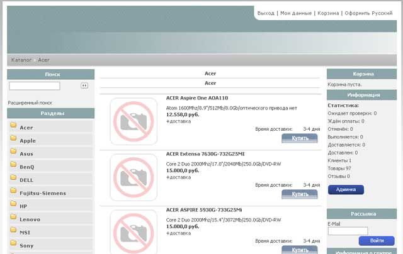Click the folder icon next to DELL
The image size is (403, 254).
pyautogui.click(x=13, y=177)
